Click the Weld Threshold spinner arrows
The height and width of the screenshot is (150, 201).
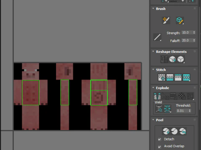coord(190,111)
